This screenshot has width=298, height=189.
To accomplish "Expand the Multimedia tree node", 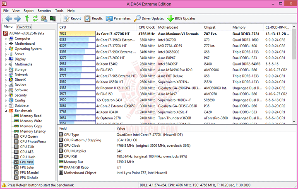I will click(6, 64).
